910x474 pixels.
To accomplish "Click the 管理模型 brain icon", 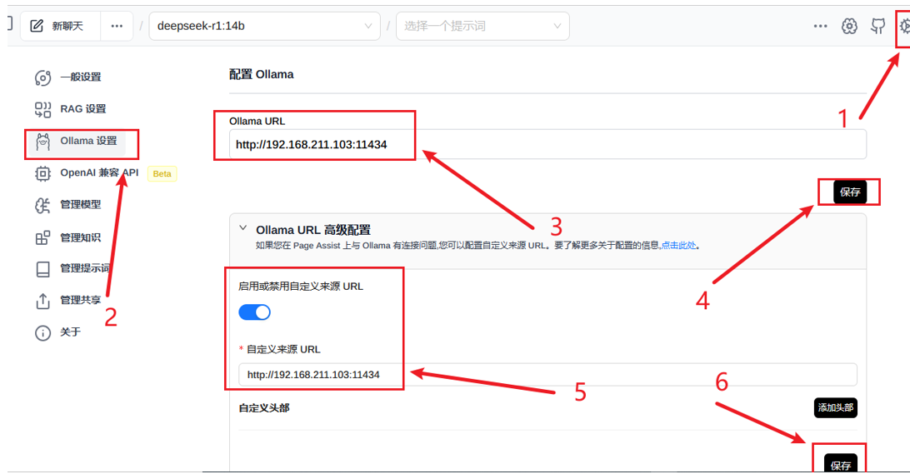I will pos(42,206).
